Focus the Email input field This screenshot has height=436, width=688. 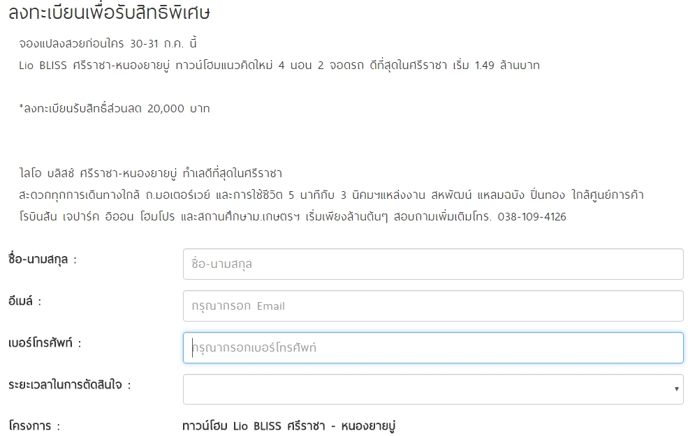(432, 306)
